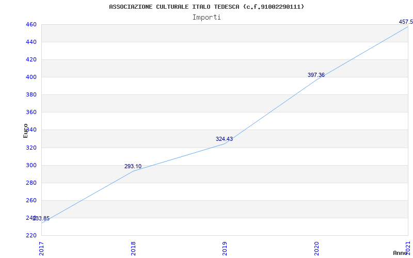
Task: Select the 457.5 data label
Action: click(406, 22)
